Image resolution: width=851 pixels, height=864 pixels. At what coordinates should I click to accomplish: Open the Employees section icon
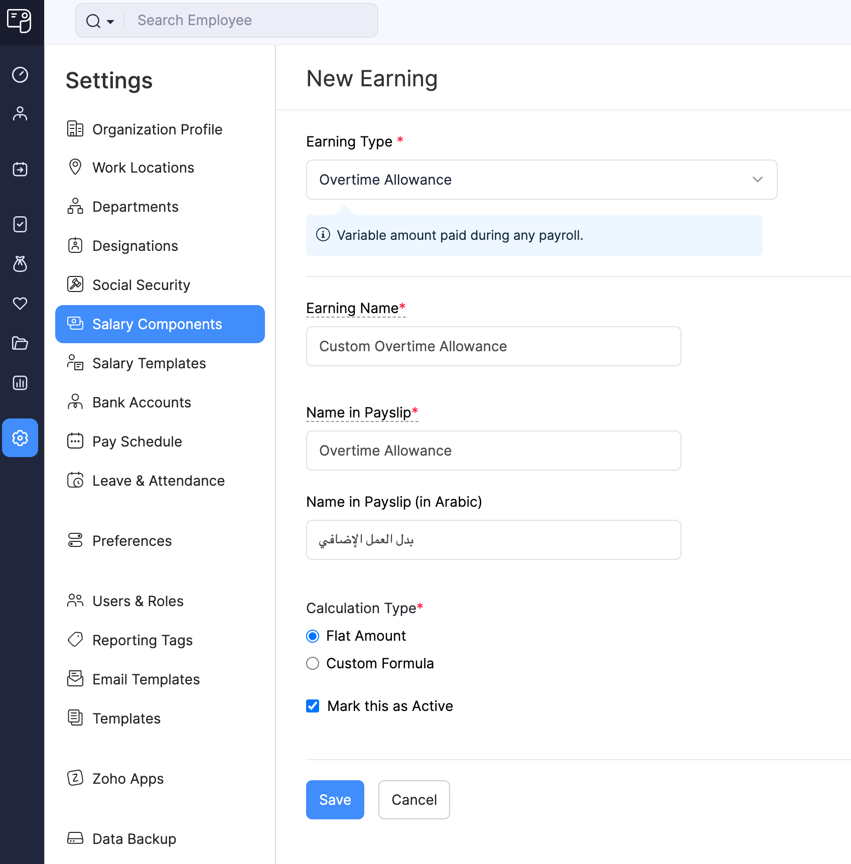(x=20, y=113)
